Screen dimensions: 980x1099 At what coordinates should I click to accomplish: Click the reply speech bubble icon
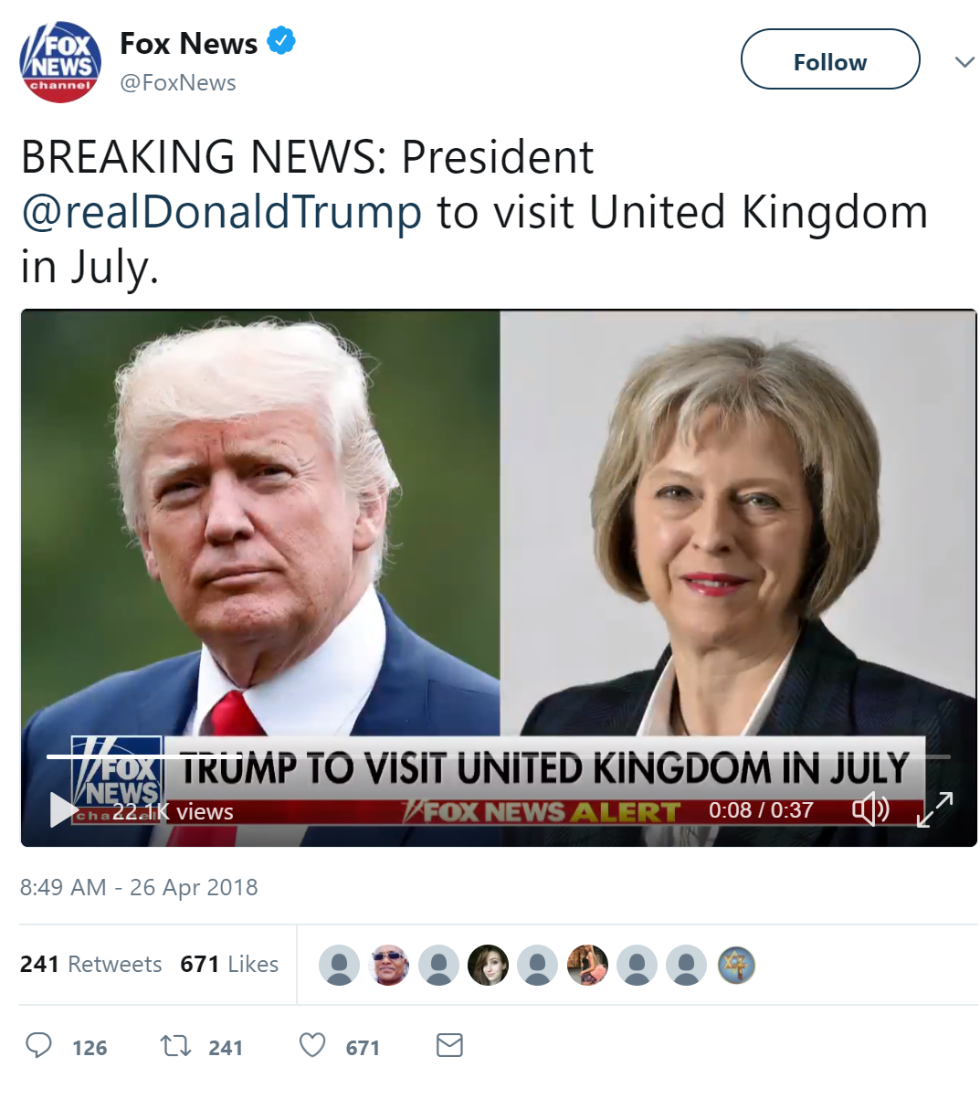click(38, 1045)
